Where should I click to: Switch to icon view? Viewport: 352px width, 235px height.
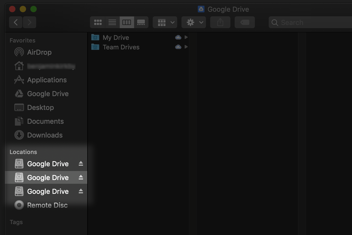tap(98, 23)
